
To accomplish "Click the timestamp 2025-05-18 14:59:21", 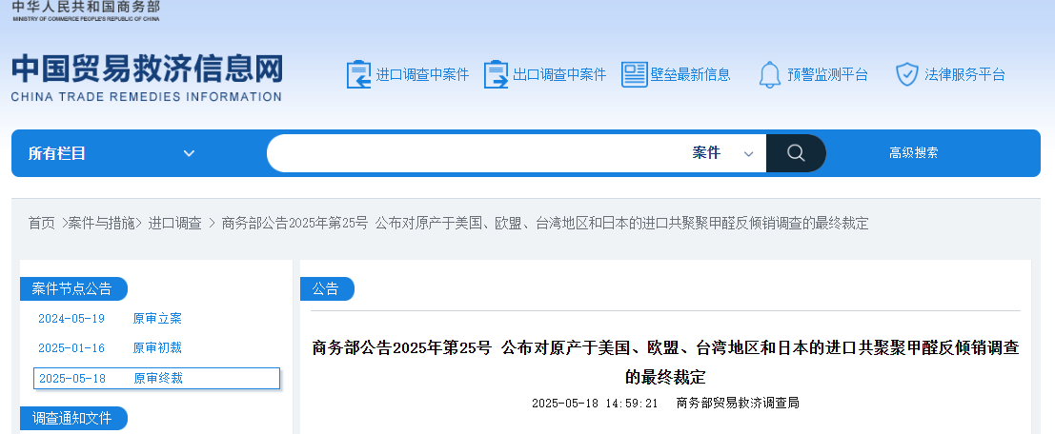I will tap(594, 404).
